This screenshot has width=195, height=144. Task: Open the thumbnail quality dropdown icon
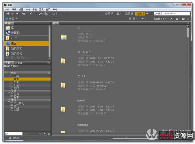(x=135, y=19)
